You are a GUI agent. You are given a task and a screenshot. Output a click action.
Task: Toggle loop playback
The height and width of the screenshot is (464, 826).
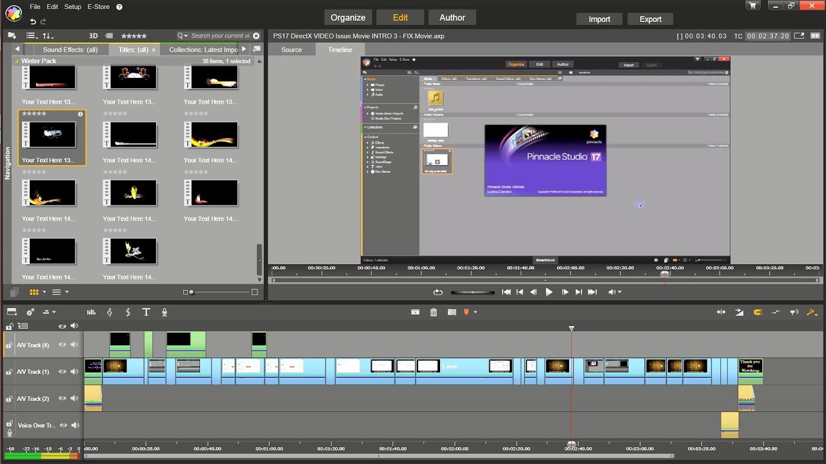[x=438, y=292]
